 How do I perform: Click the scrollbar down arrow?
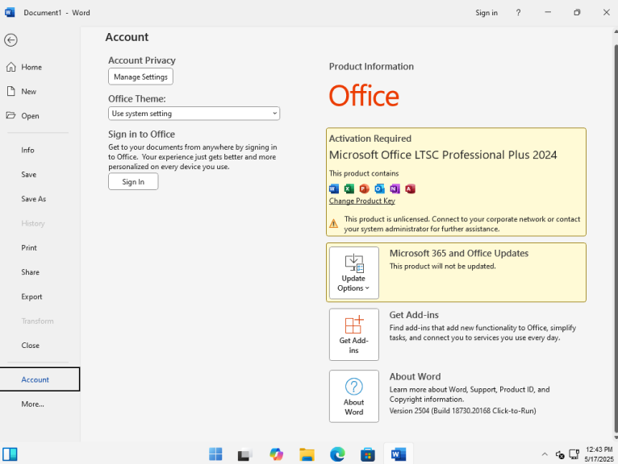[x=616, y=437]
